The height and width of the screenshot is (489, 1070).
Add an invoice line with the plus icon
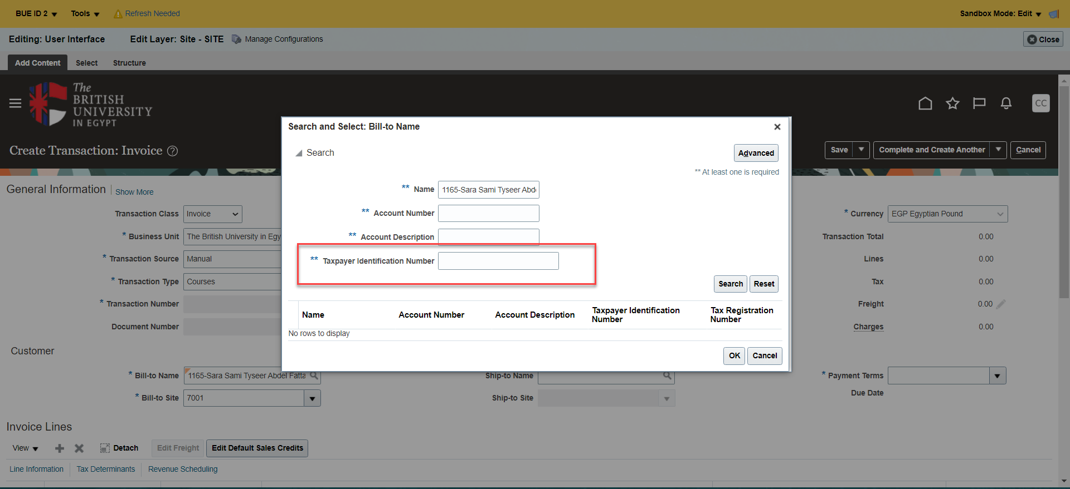(x=60, y=448)
